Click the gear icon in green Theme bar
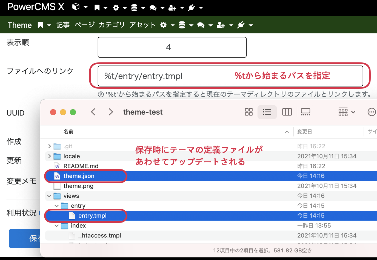Viewport: 377px width, 260px height. (x=164, y=25)
